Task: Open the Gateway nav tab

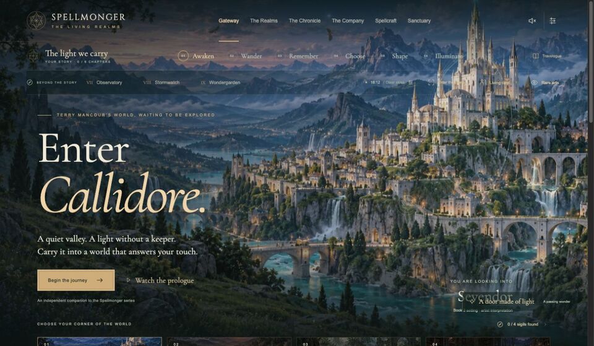Action: (229, 21)
